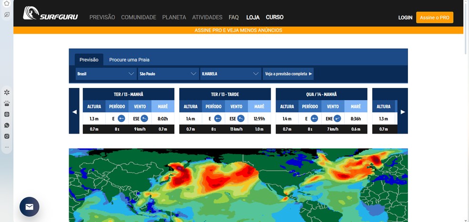
Task: Expand the ILHABELA beach dropdown
Action: point(230,74)
